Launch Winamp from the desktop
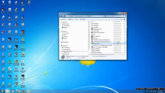 (16, 3)
